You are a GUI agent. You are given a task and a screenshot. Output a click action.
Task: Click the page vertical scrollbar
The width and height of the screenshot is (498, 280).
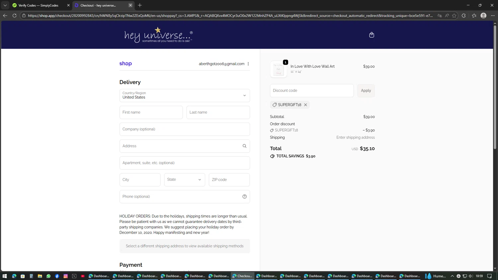pos(495,87)
